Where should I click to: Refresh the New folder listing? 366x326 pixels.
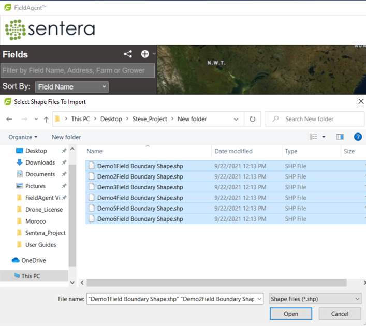pos(252,119)
